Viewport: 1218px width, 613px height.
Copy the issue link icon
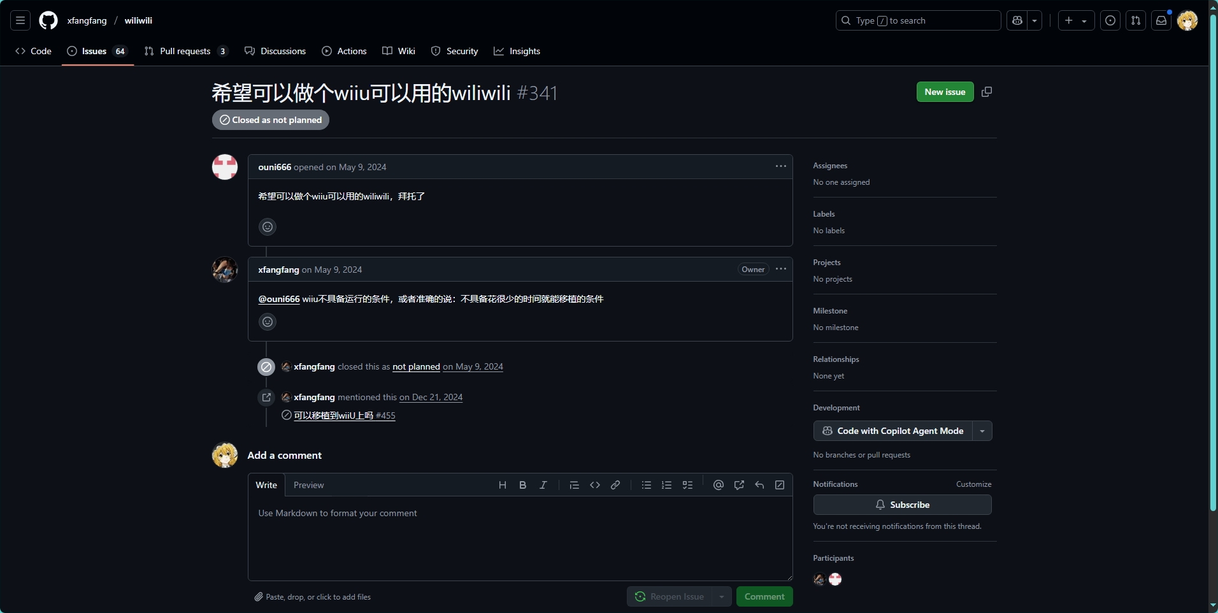[987, 92]
